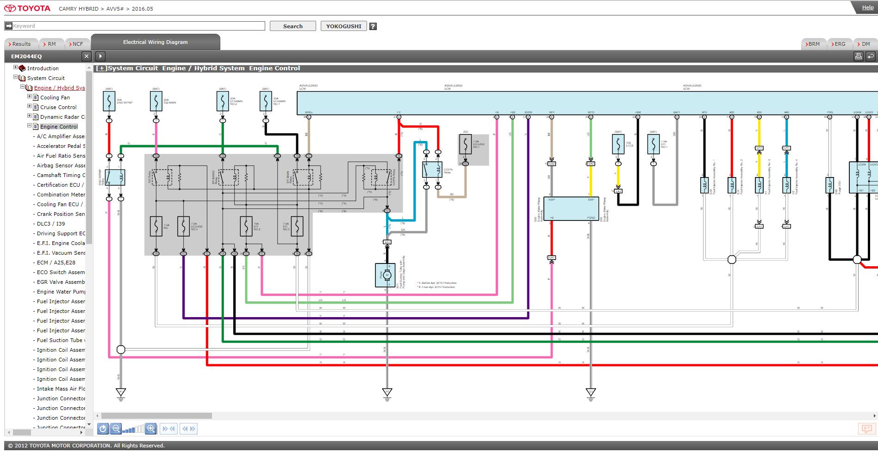Click the return arrow icon beside print
This screenshot has height=453, width=878.
(870, 56)
